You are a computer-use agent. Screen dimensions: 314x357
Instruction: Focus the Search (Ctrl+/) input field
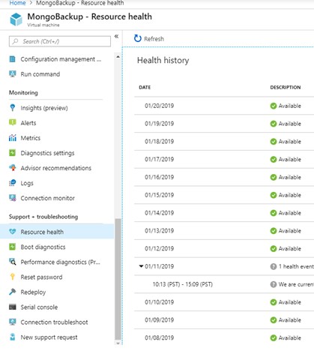point(60,41)
